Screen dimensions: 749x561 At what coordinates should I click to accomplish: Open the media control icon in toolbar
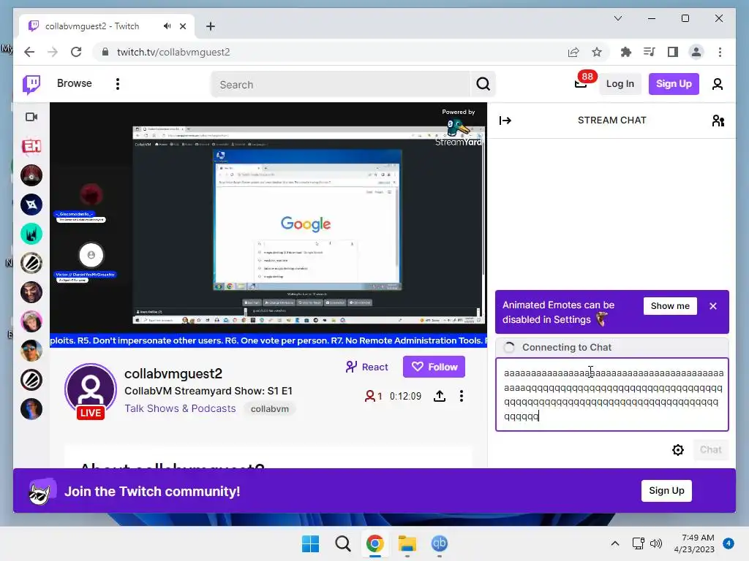pos(650,52)
